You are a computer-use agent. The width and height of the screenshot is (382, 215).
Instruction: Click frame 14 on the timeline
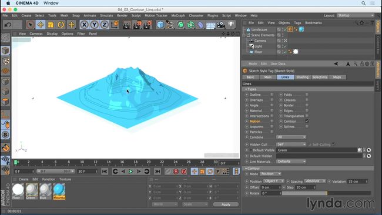109,162
